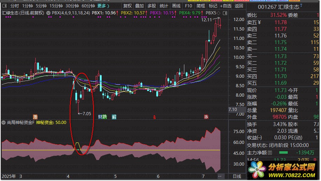
Task: Click the 卖三 price 11.76
Action: 280,36
